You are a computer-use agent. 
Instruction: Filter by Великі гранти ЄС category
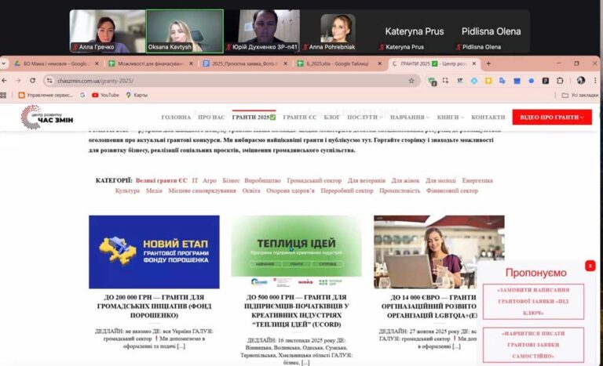tap(161, 180)
